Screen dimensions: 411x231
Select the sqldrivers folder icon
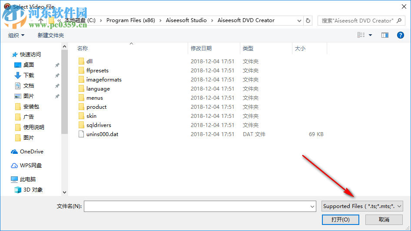tap(81, 125)
